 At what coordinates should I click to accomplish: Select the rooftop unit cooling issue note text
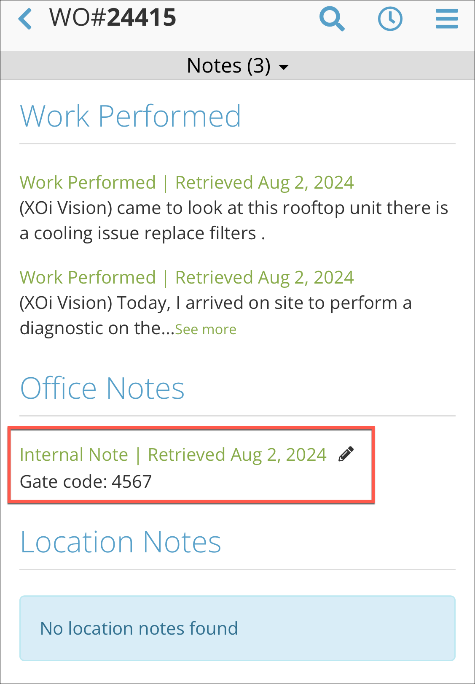click(x=234, y=221)
